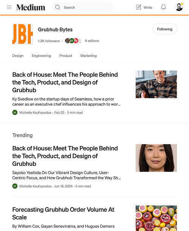Image resolution: width=189 pixels, height=231 pixels.
Task: Open the hamburger menu icon
Action: click(x=9, y=7)
